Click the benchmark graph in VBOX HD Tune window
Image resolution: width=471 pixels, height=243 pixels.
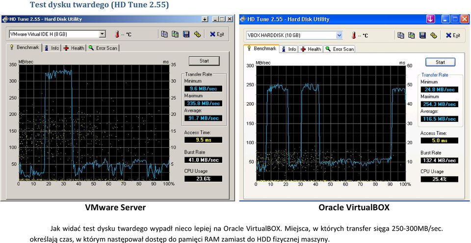coord(331,124)
